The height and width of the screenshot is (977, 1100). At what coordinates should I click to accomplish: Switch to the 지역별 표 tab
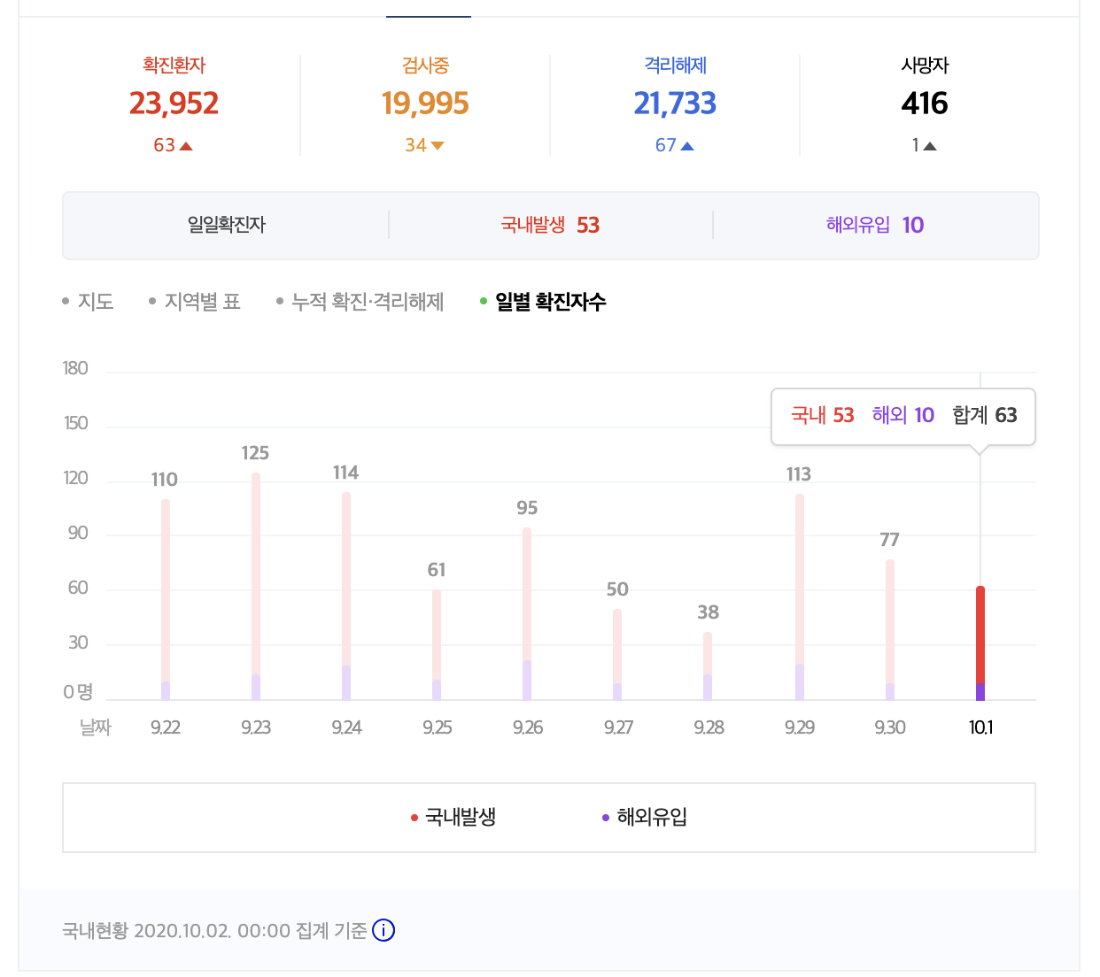(x=195, y=302)
